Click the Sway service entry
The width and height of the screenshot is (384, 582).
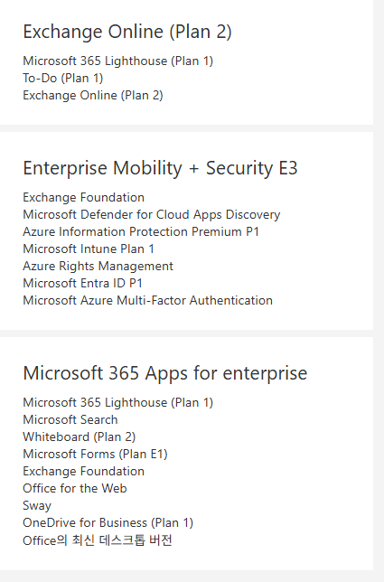coord(37,506)
